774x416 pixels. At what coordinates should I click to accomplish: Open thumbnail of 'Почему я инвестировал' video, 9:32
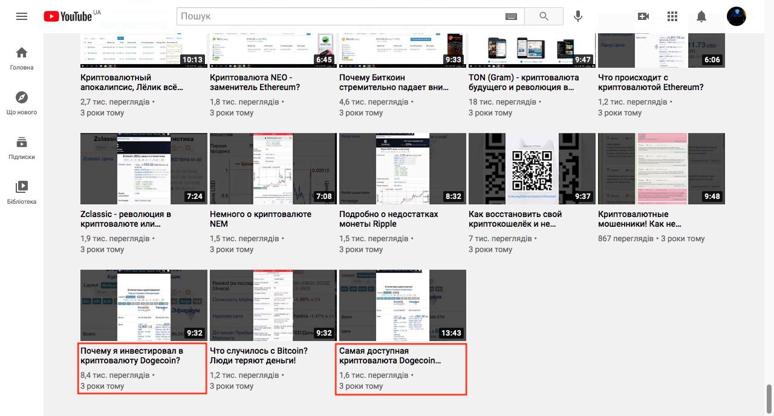tap(144, 305)
